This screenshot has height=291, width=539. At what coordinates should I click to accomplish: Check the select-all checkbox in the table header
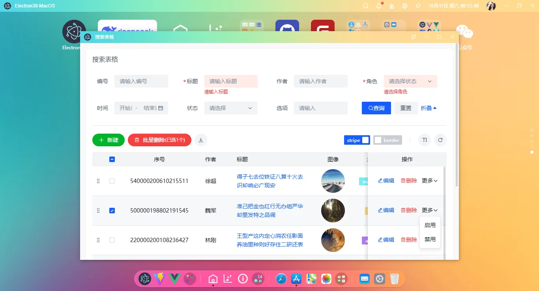(x=112, y=159)
